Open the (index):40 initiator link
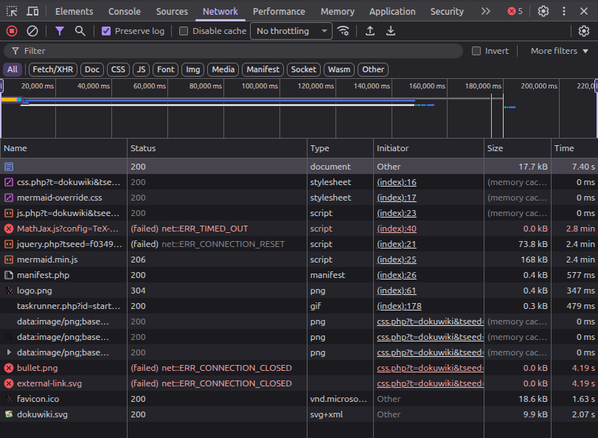This screenshot has width=598, height=438. click(x=397, y=229)
